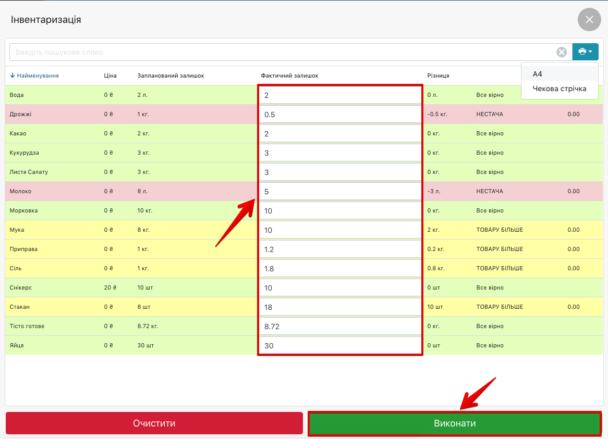Edit actual stock field for Стакан
This screenshot has width=608, height=439.
[x=340, y=307]
